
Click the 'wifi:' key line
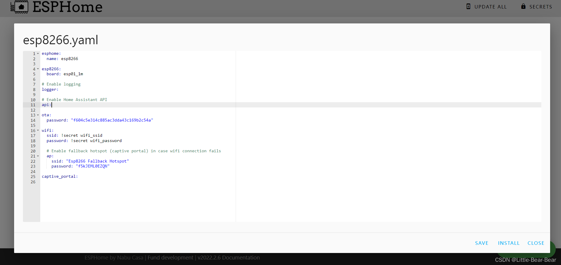48,131
